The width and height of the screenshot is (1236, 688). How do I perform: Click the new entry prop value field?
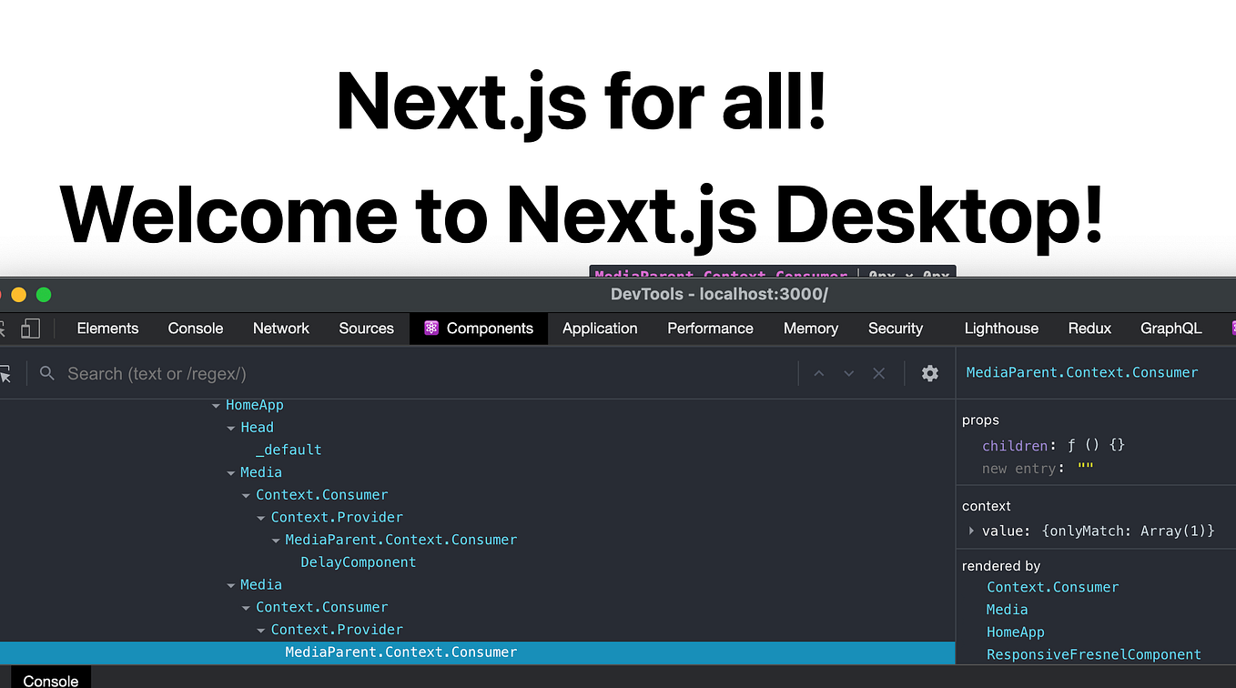[x=1086, y=468]
